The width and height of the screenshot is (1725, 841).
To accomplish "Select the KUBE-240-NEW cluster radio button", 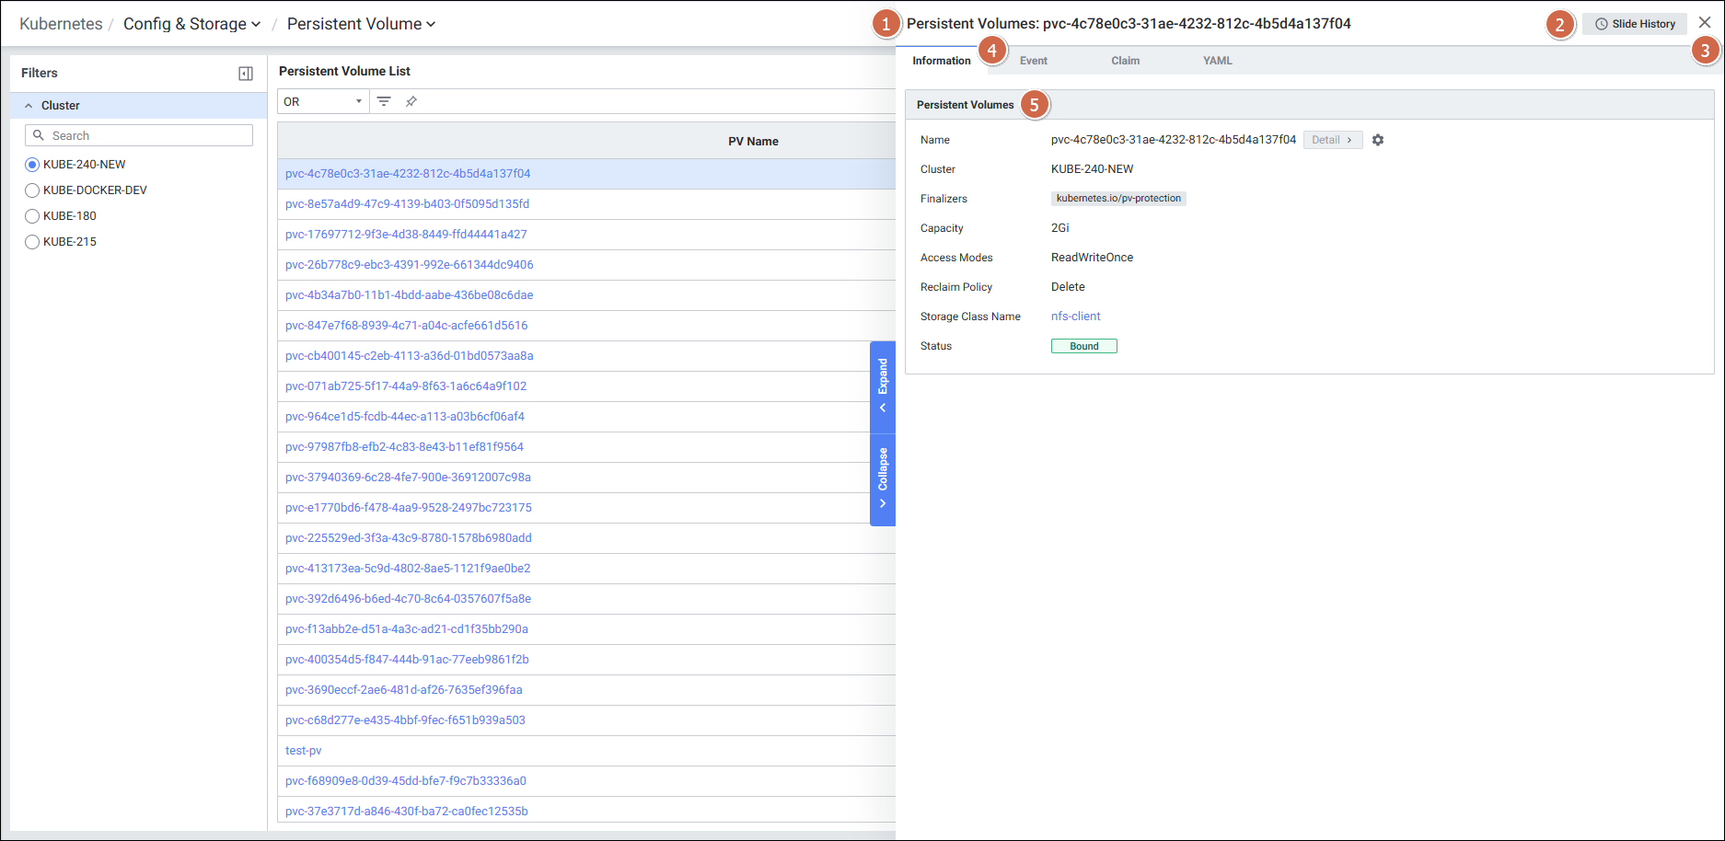I will click(x=32, y=165).
